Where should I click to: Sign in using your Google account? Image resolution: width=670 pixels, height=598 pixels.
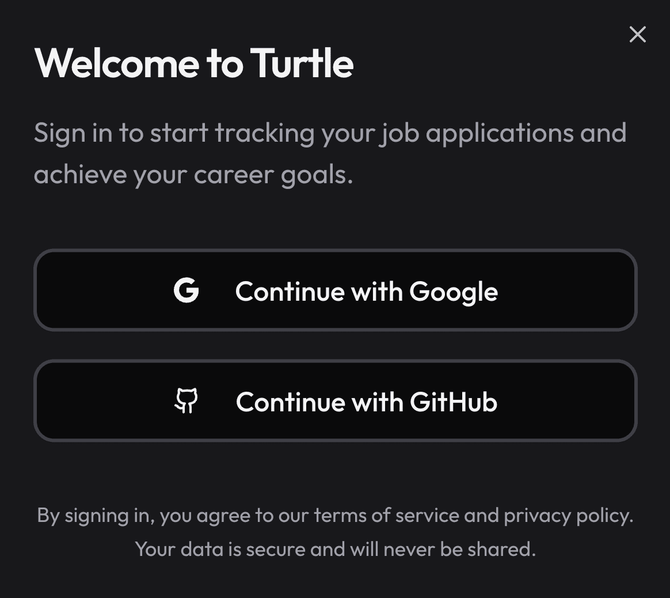(336, 291)
